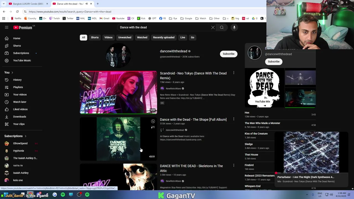
Task: Open the Rye bookmarks folder
Action: click(x=173, y=19)
